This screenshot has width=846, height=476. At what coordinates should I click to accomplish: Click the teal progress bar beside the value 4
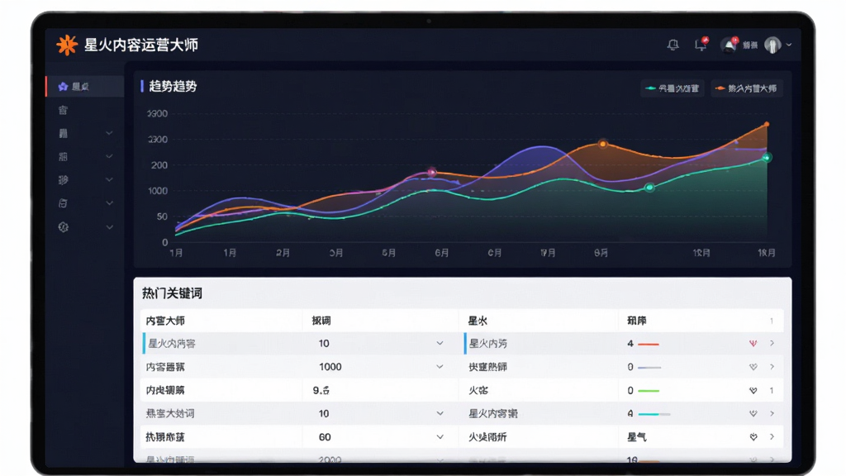pos(654,414)
